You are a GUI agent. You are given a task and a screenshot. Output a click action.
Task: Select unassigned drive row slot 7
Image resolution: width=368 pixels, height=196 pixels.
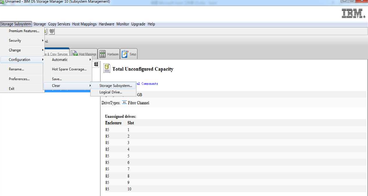coord(236,169)
